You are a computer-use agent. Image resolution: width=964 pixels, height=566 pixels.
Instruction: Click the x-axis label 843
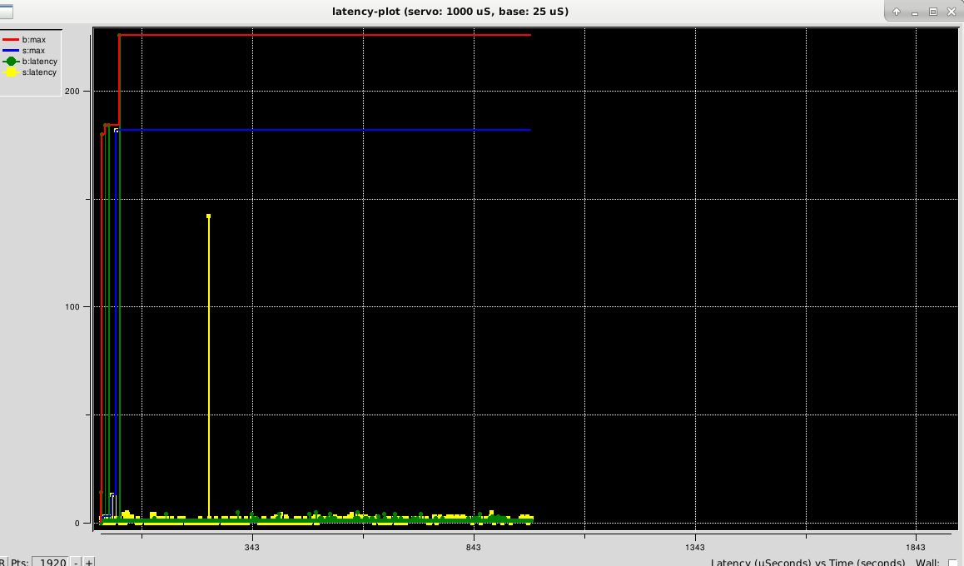pos(474,547)
